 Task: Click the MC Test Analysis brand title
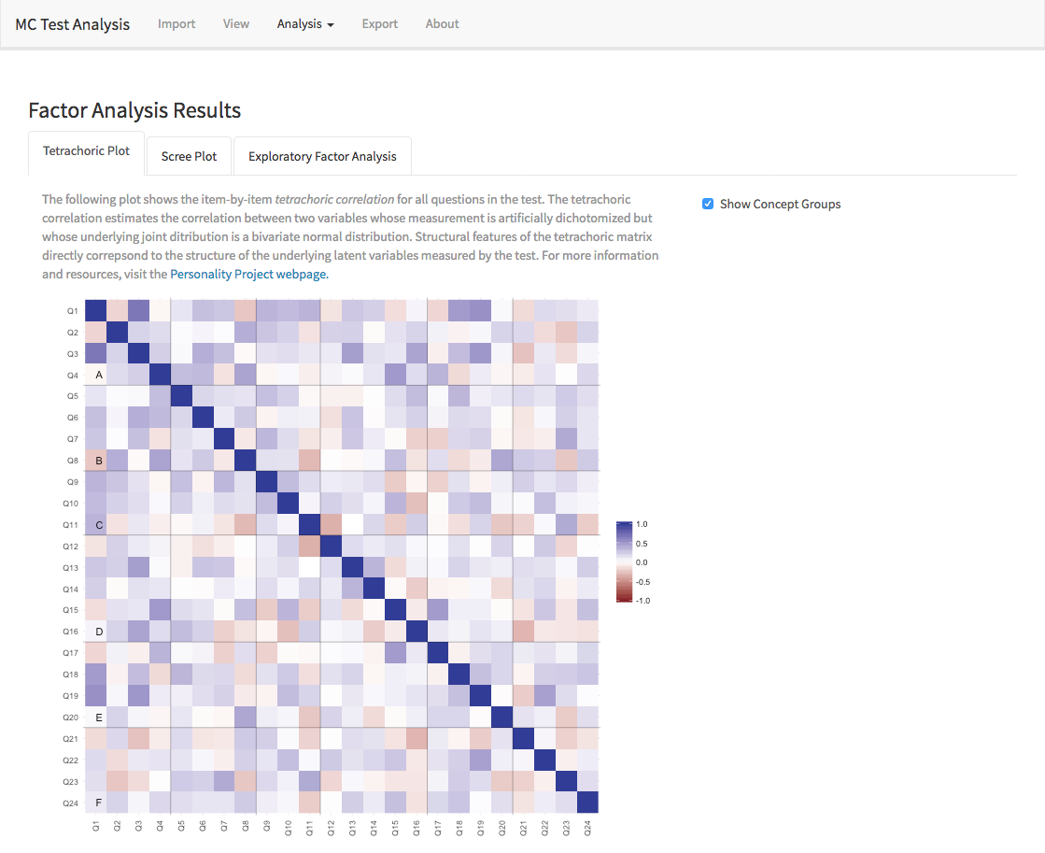pos(73,24)
